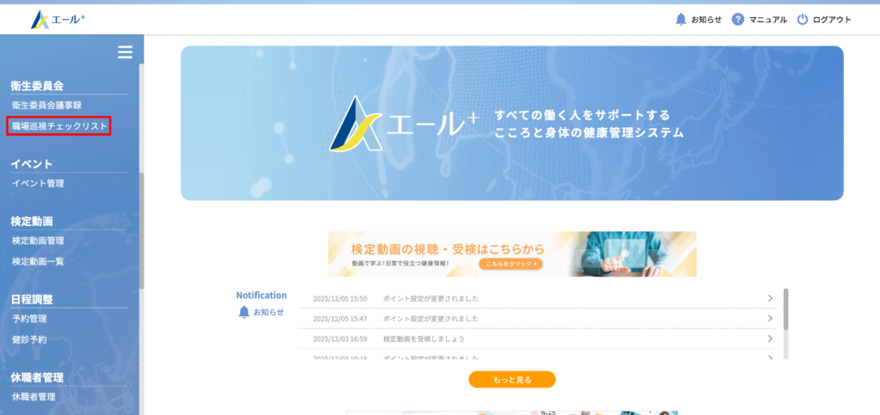Expand the 2025/12/03 16:59 notification arrow
Screen dimensions: 880x415
770,339
